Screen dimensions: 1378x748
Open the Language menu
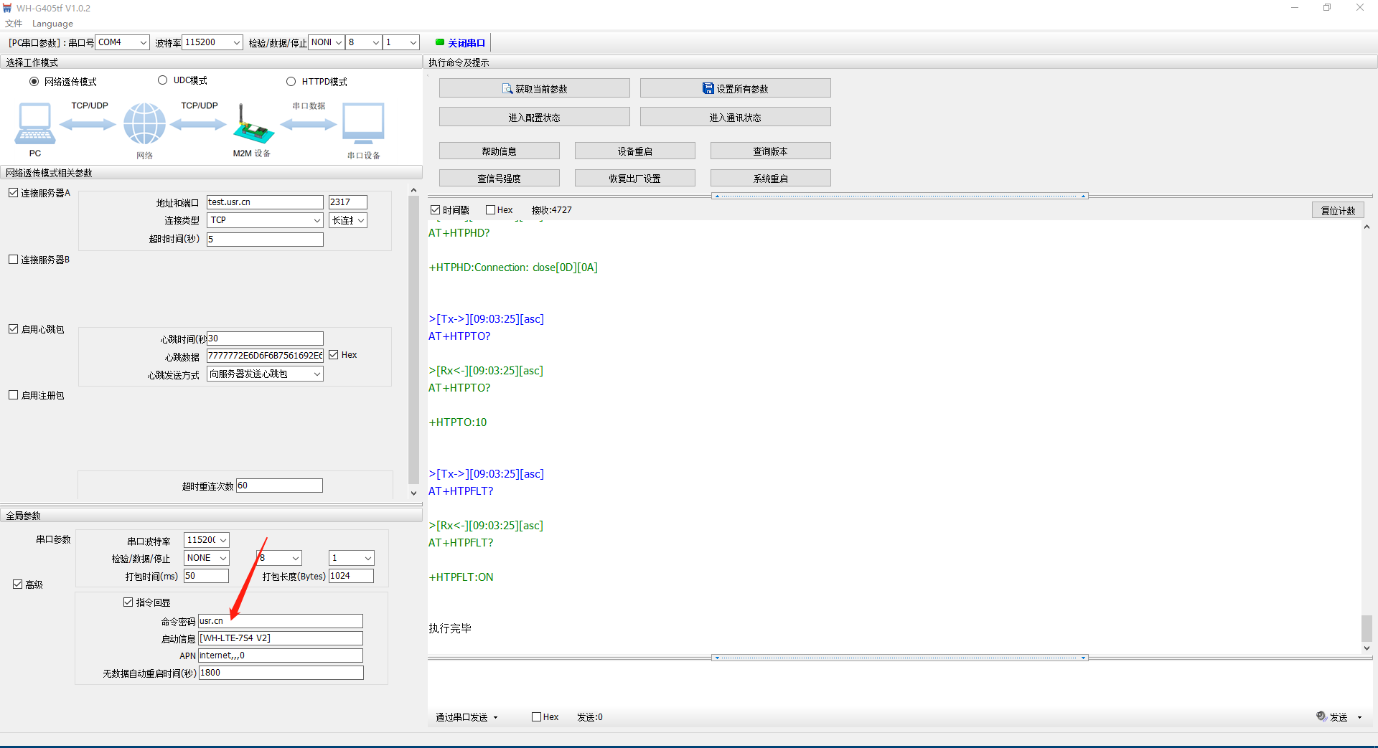point(52,24)
